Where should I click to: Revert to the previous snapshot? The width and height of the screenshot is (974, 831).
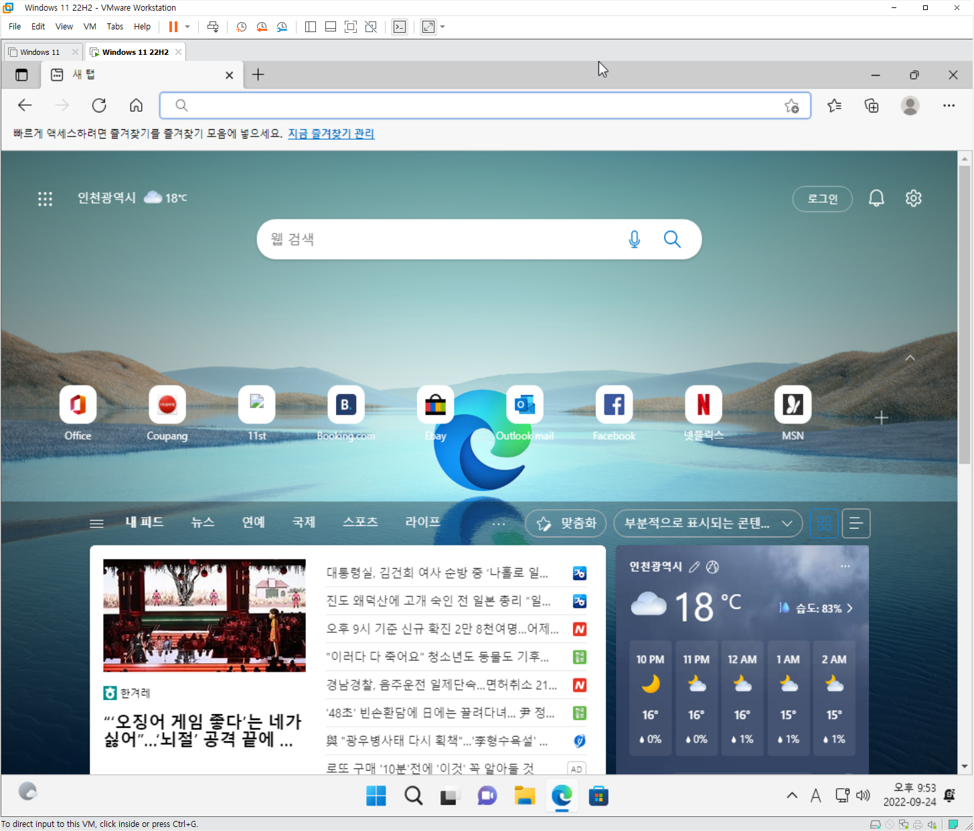coord(262,27)
